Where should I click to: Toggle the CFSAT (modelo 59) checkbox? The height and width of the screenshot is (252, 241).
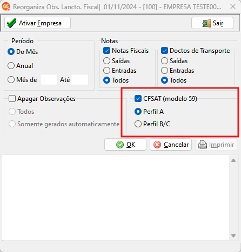pos(138,99)
